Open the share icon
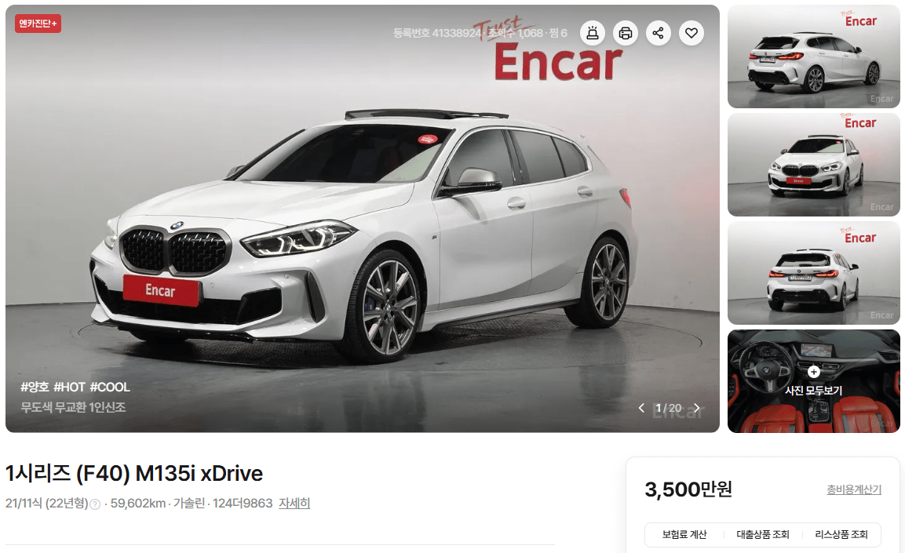This screenshot has height=553, width=905. pos(658,33)
